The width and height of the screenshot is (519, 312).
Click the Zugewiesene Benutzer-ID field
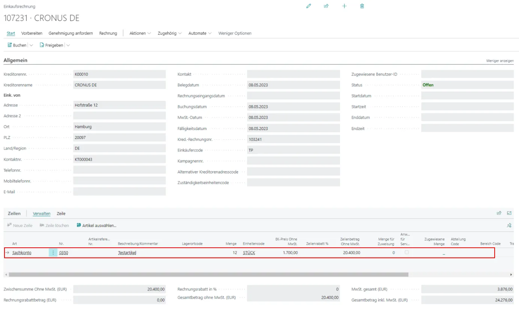(467, 74)
